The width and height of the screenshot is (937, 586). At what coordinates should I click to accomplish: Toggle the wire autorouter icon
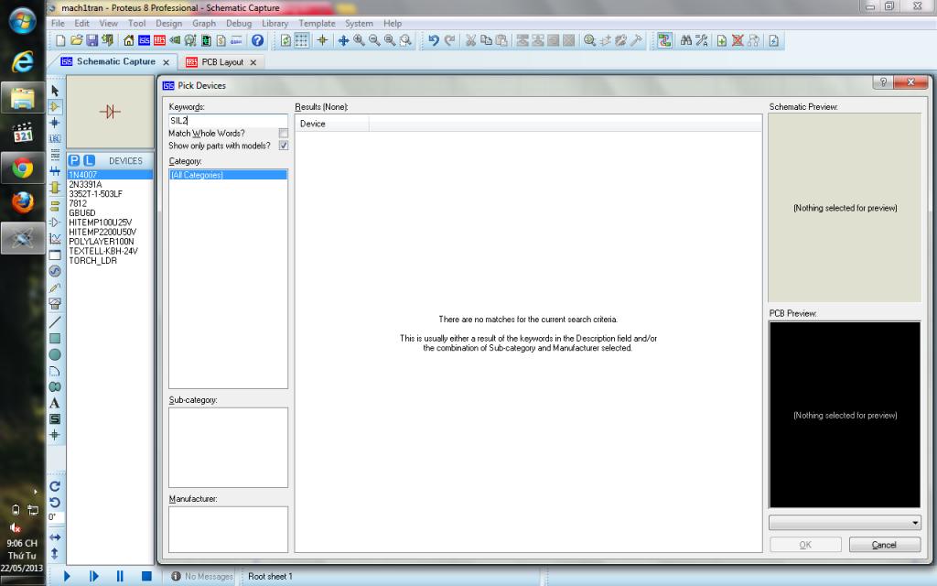(664, 40)
